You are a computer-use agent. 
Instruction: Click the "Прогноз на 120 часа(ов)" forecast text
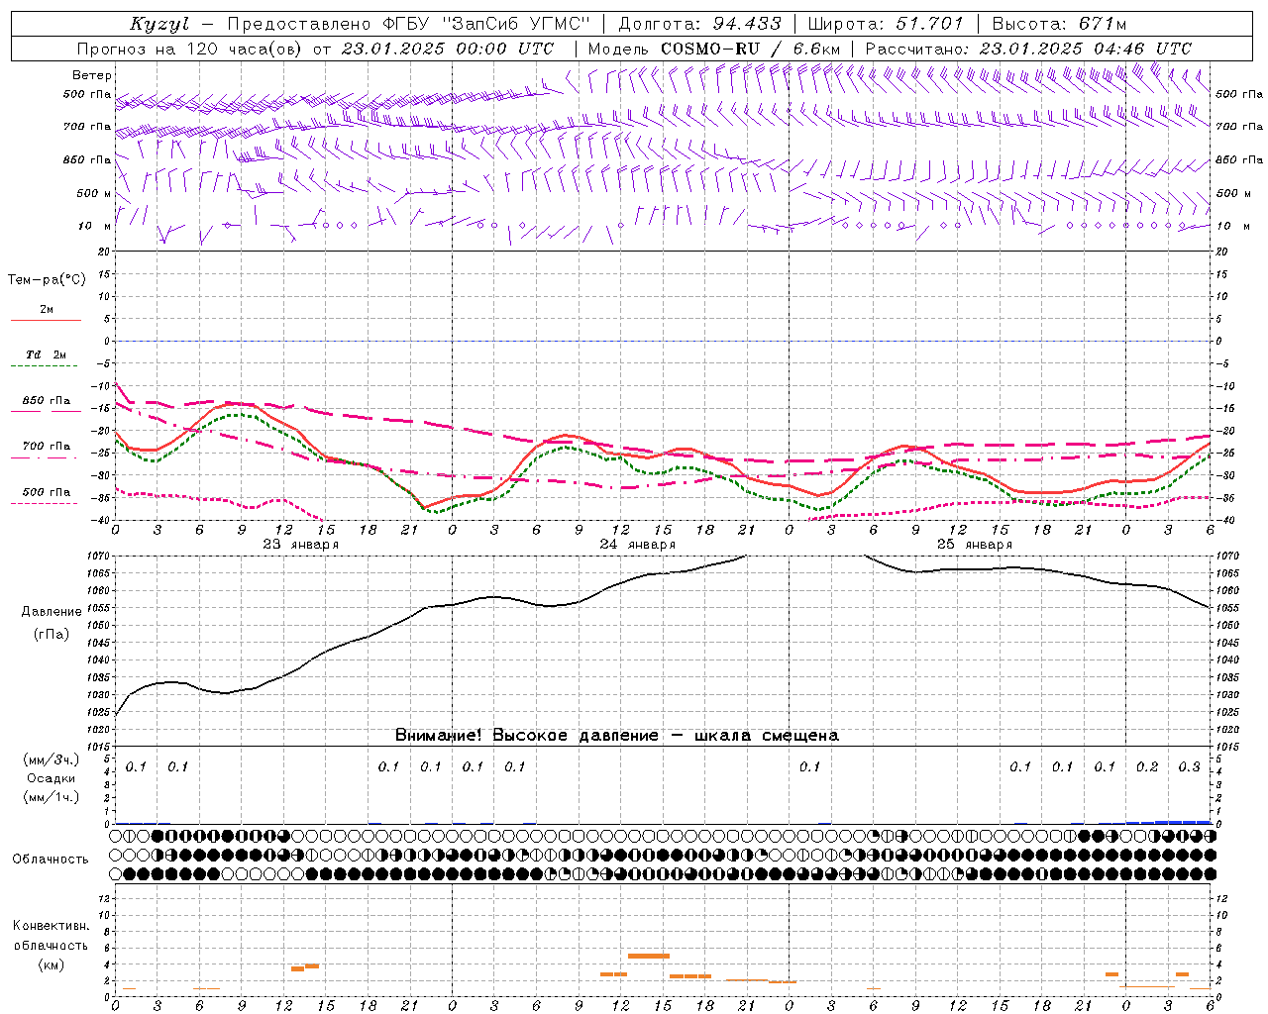(x=190, y=49)
